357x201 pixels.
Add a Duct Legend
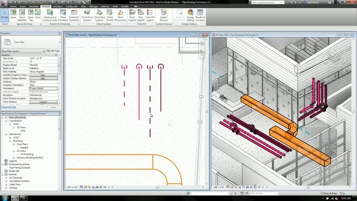(132, 15)
